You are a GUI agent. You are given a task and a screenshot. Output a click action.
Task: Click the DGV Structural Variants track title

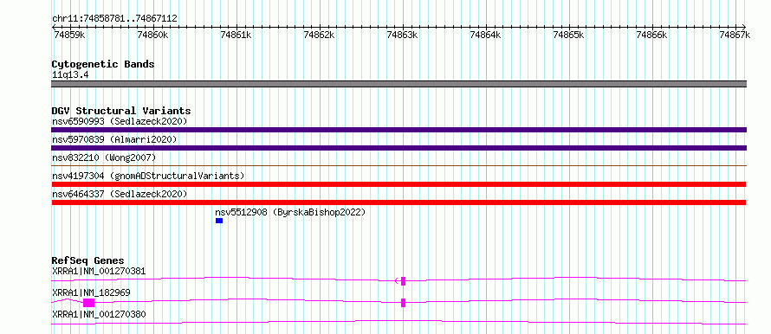coord(121,111)
